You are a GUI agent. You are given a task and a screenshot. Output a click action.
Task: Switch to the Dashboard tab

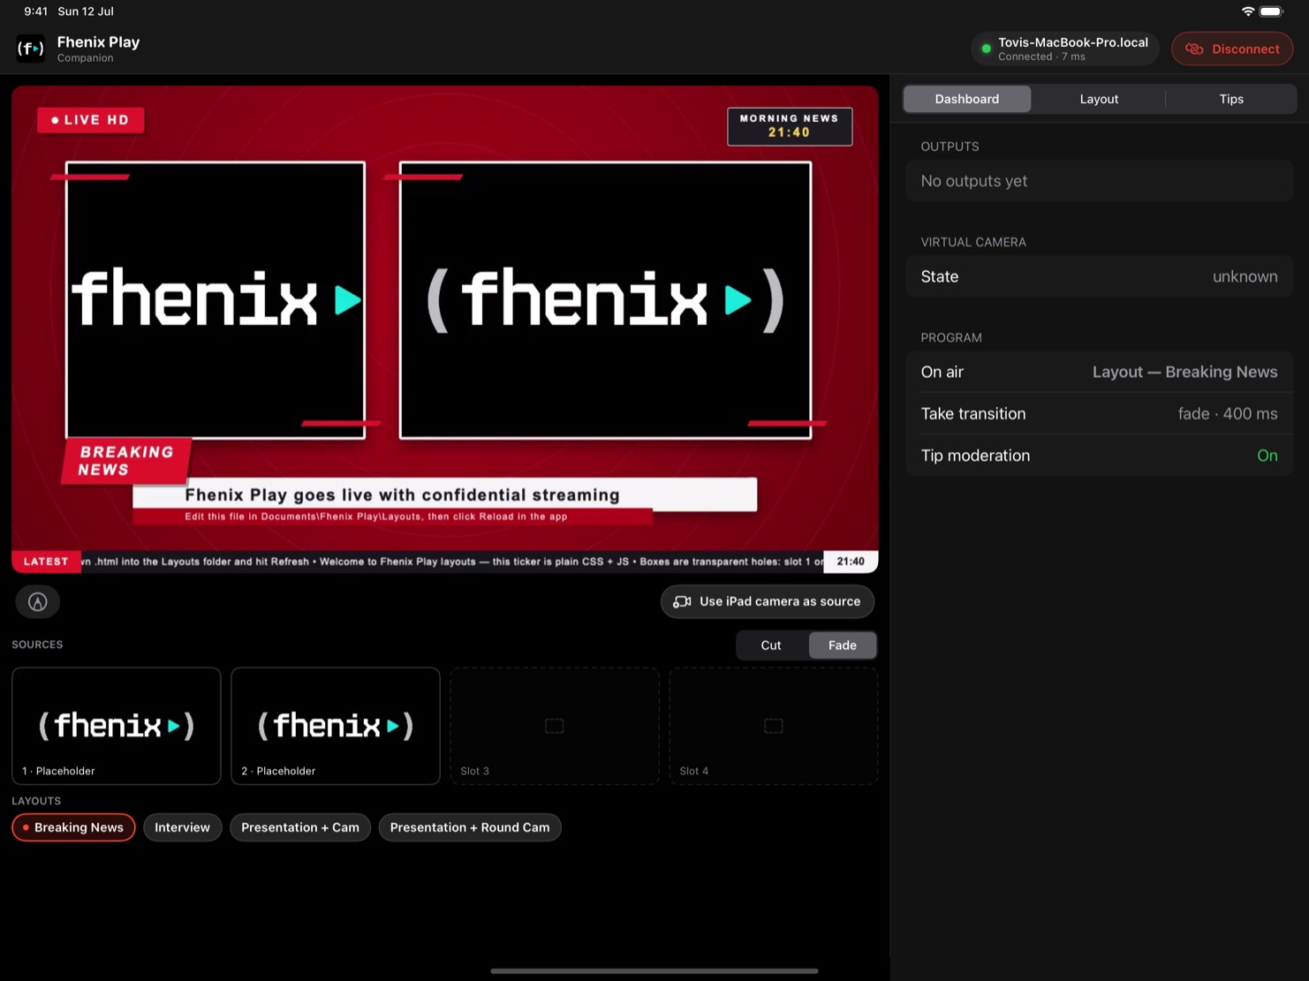pyautogui.click(x=967, y=99)
